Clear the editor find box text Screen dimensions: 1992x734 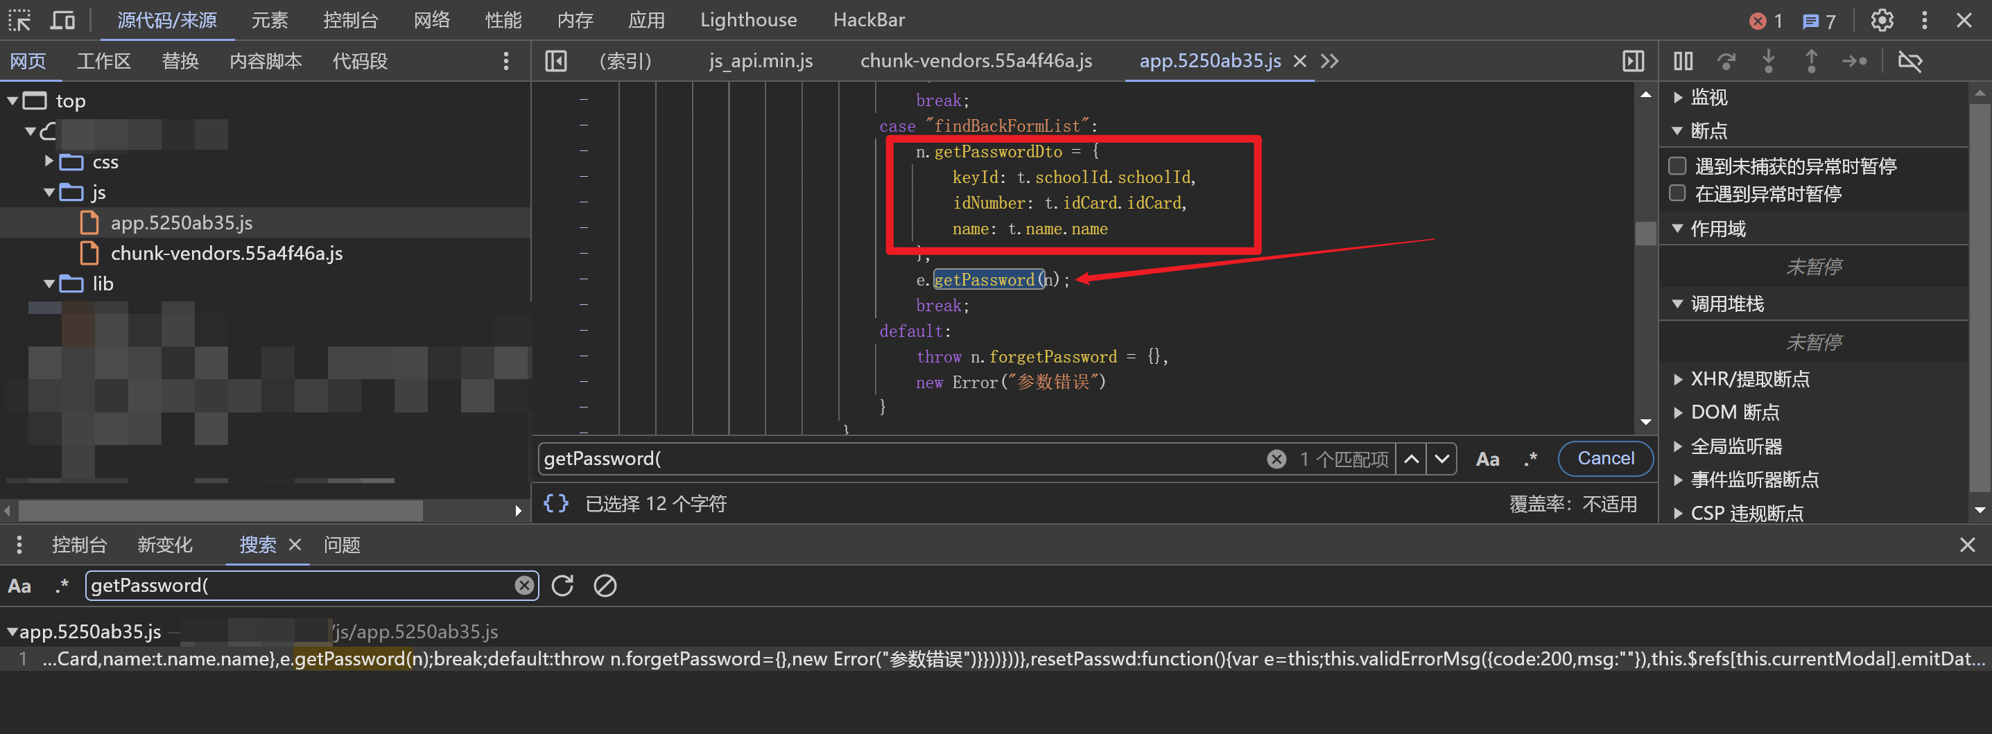(x=1276, y=459)
